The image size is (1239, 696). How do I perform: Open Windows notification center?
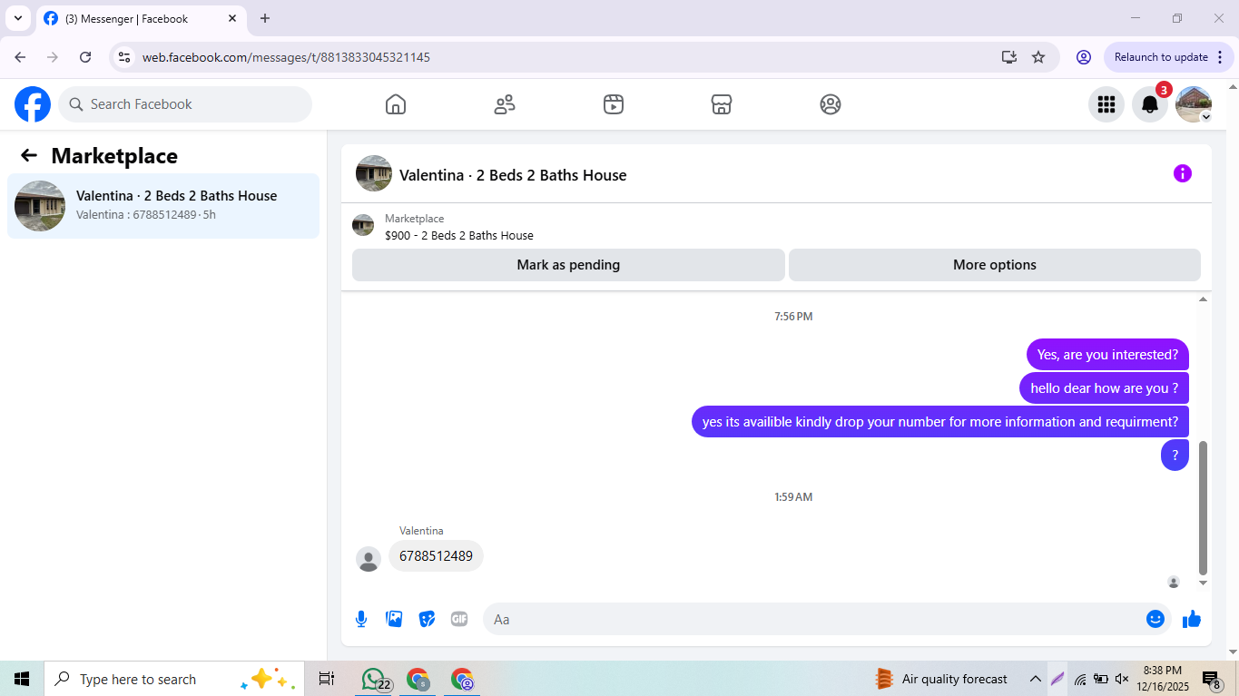[1212, 679]
